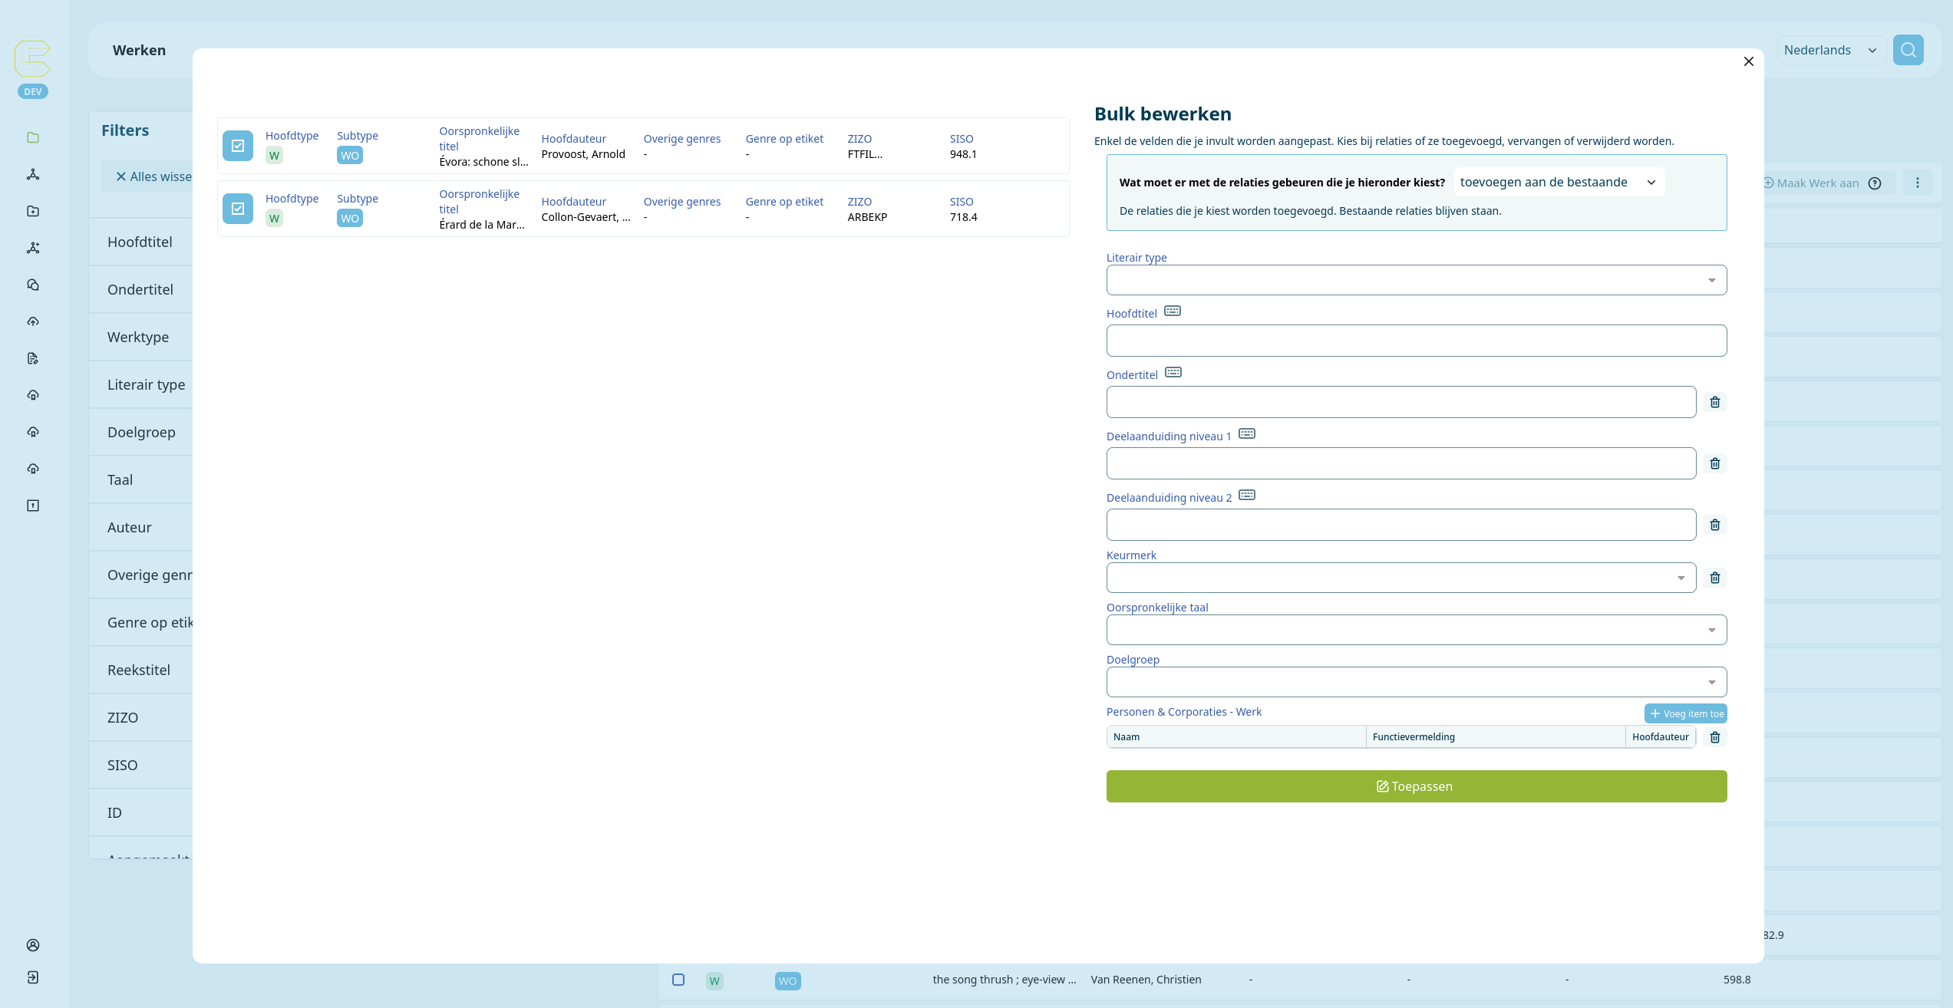1953x1008 pixels.
Task: Click keyboard icon next to Ondertitel label
Action: tap(1173, 372)
